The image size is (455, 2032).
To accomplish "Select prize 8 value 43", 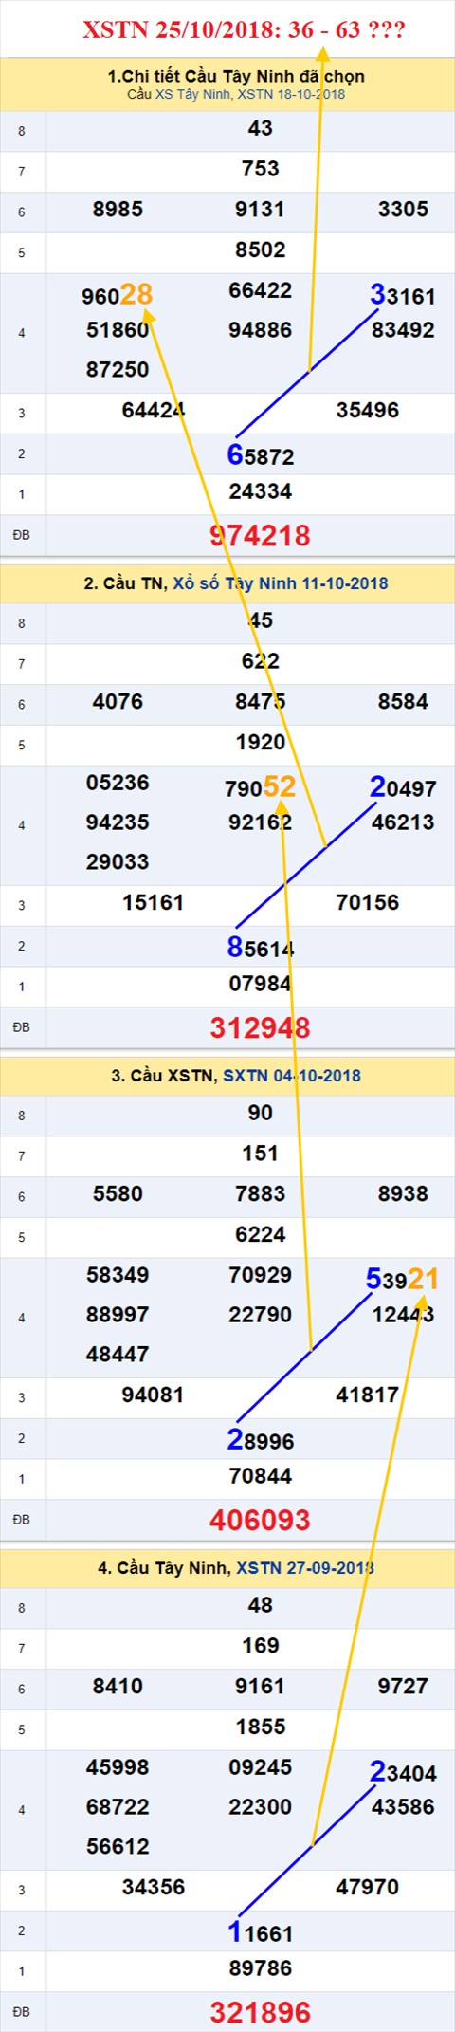I will (x=260, y=128).
